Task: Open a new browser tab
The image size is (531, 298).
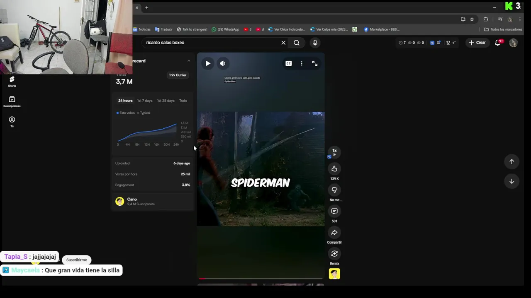Action: (146, 7)
